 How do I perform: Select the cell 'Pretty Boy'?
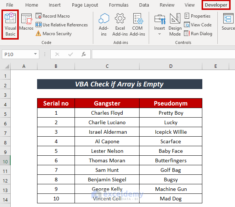click(171, 113)
